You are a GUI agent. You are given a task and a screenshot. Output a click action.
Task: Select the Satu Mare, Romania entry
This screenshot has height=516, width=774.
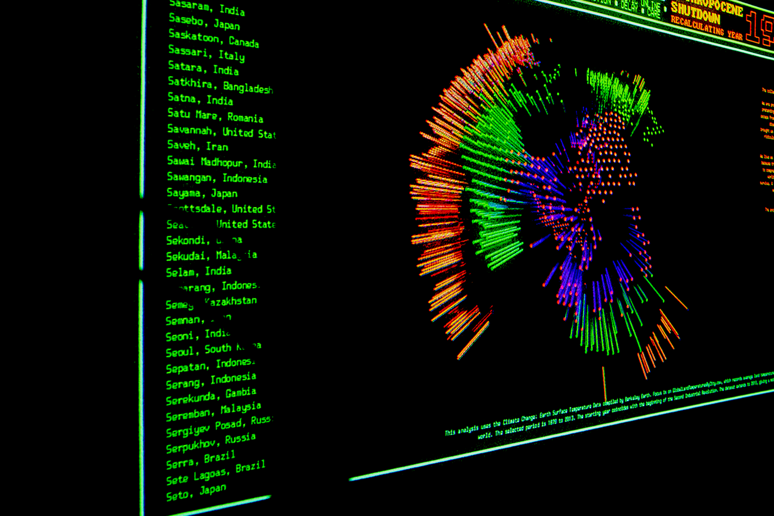(215, 116)
